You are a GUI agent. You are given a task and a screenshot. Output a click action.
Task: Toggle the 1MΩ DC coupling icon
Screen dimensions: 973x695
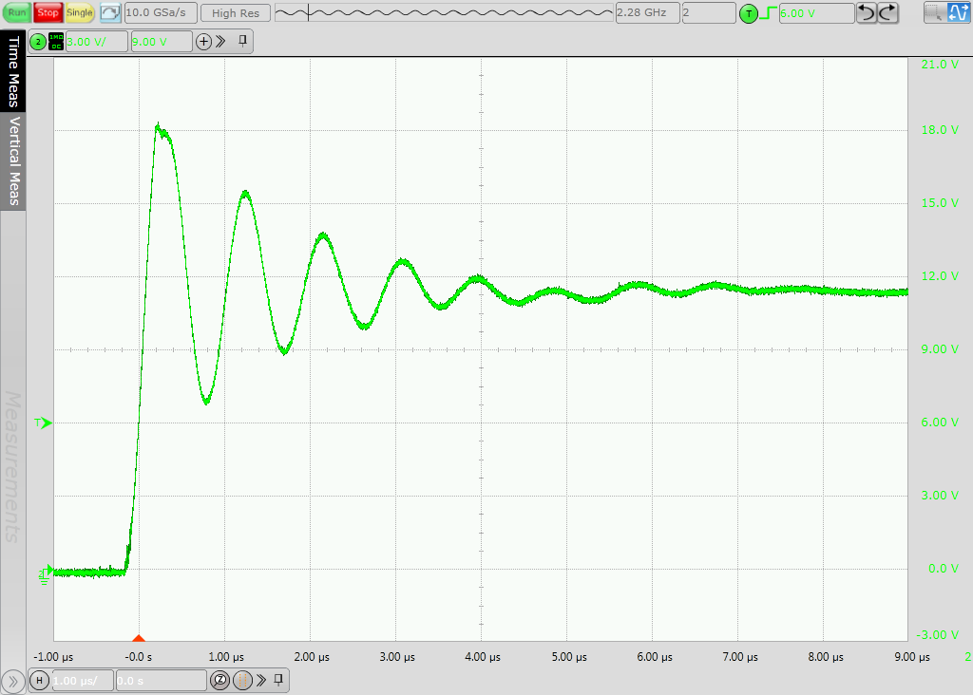(56, 42)
